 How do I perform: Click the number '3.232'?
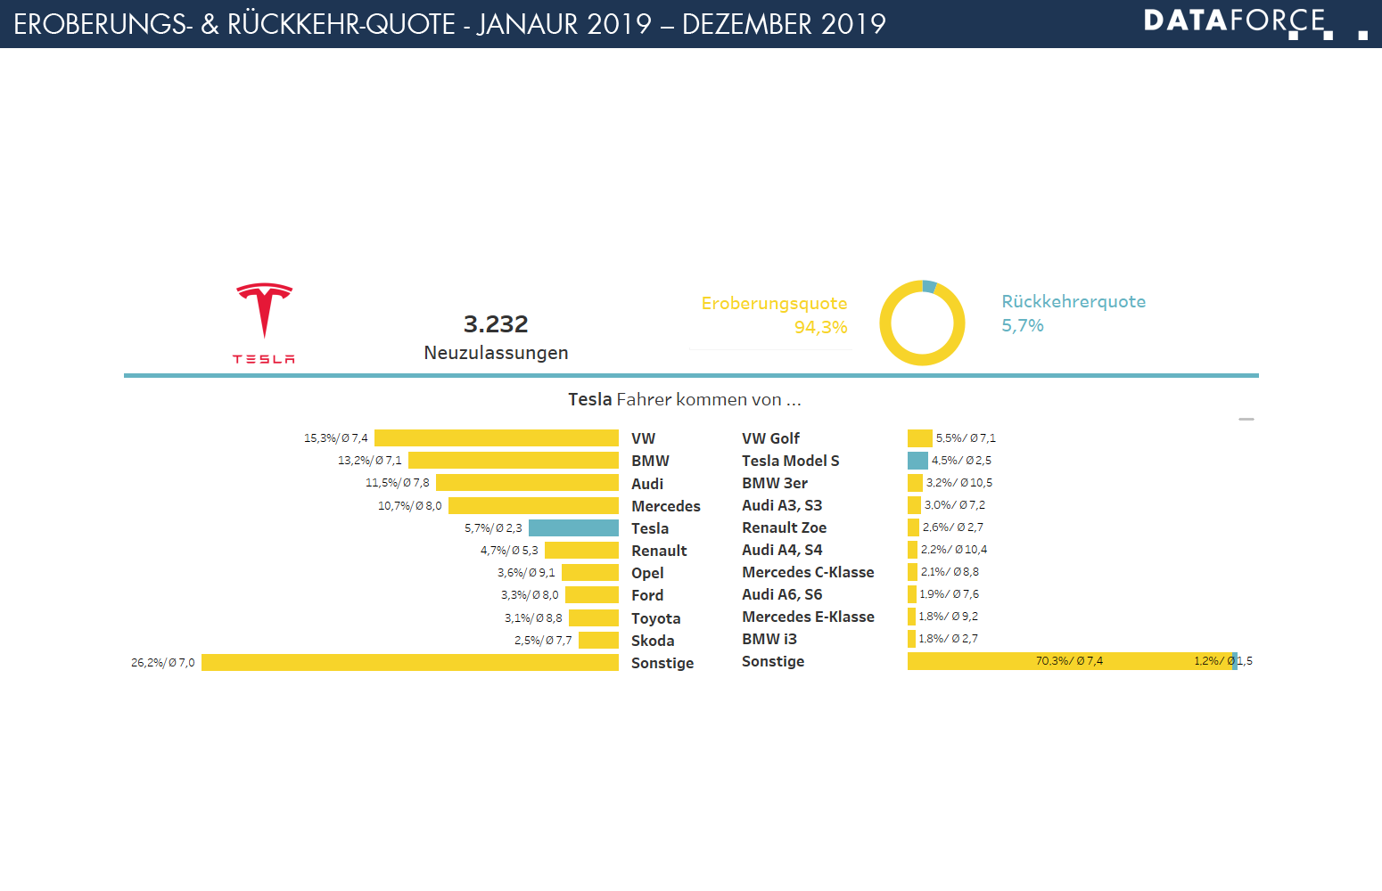pyautogui.click(x=496, y=323)
